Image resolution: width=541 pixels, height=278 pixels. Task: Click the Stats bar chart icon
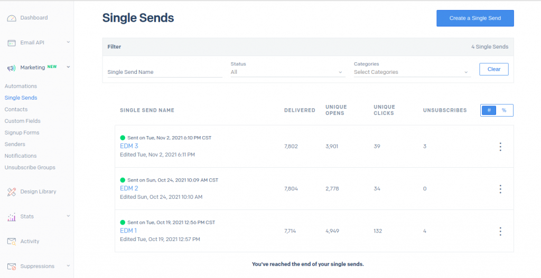12,217
